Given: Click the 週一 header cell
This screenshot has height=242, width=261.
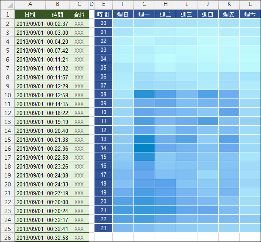Looking at the screenshot, I should [144, 14].
